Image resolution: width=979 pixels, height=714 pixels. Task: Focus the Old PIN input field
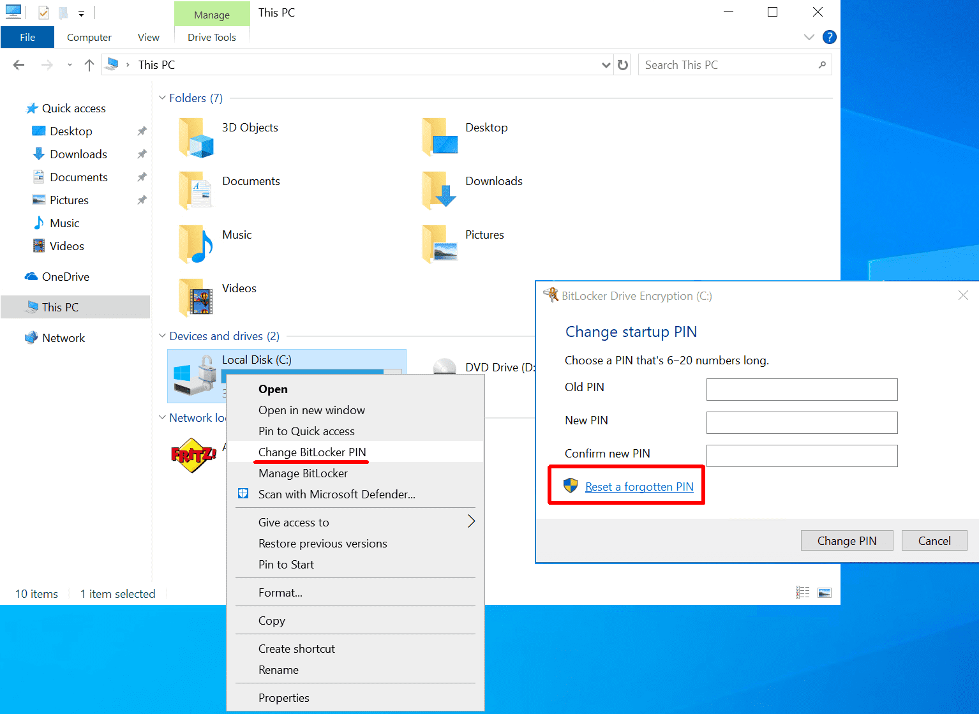click(x=802, y=389)
